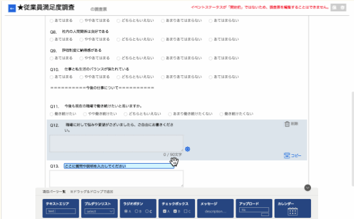The image size is (354, 219).
Task: Choose あまりあてはまらない for Q8
Action: pos(163,39)
